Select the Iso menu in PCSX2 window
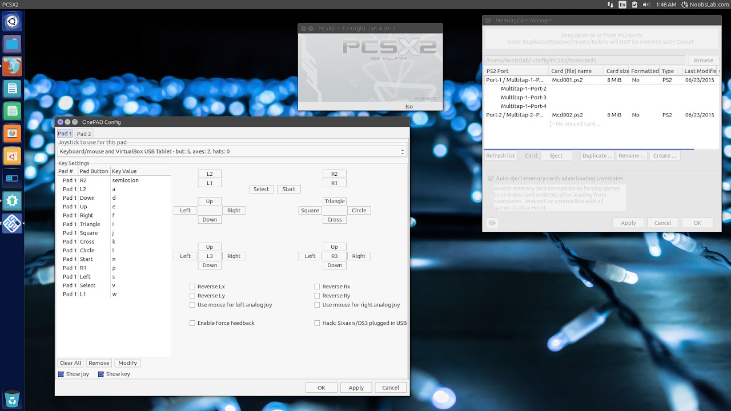The height and width of the screenshot is (411, 731). tap(409, 106)
